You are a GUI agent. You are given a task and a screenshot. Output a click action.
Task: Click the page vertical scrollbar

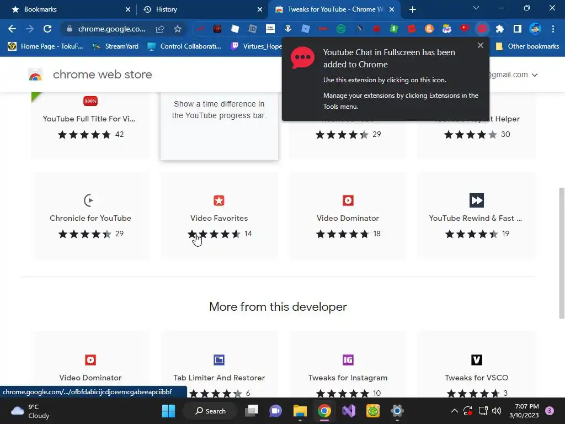point(561,252)
